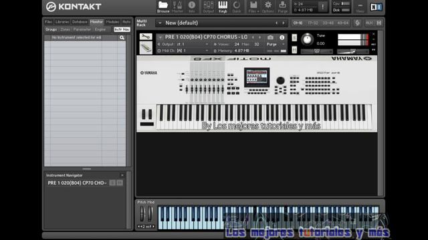Go to previous multi preset arrow
This screenshot has height=240, width=428.
[x=276, y=23]
